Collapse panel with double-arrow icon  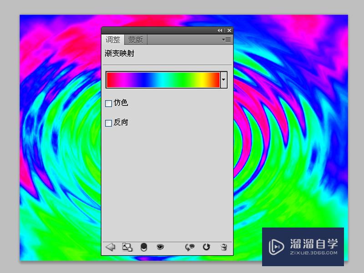point(220,30)
